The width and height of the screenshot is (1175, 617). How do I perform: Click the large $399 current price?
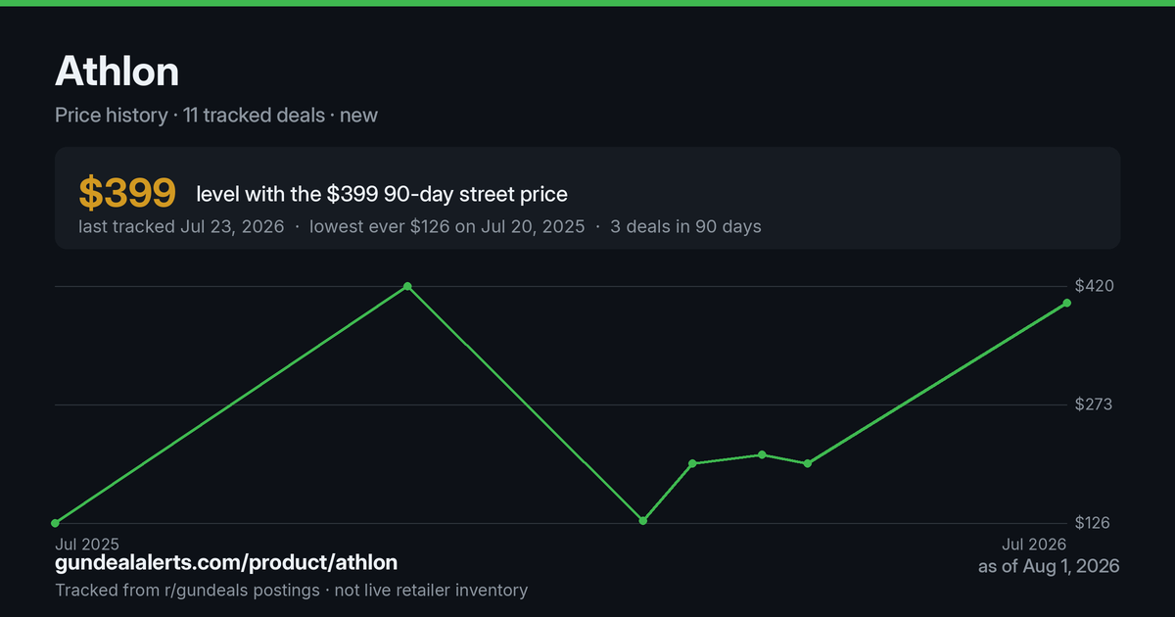point(127,194)
